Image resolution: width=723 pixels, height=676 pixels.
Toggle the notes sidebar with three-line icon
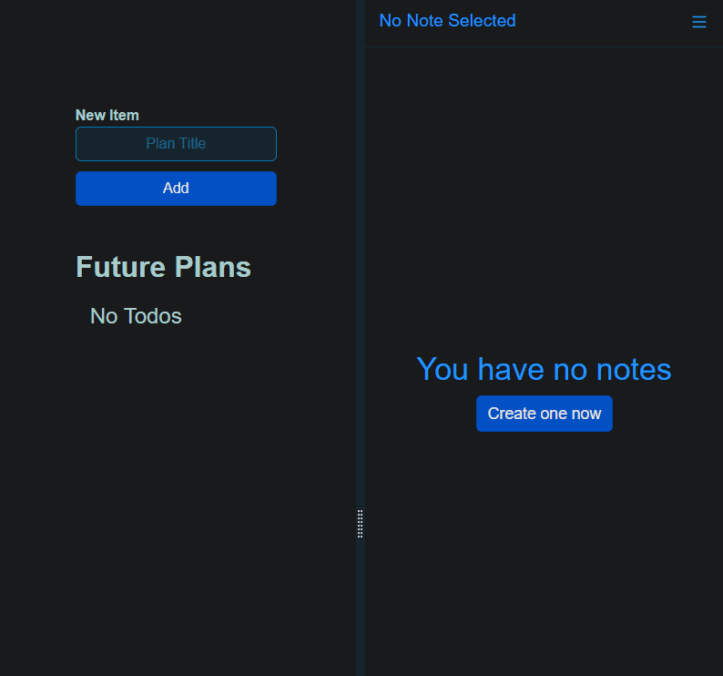pos(698,22)
